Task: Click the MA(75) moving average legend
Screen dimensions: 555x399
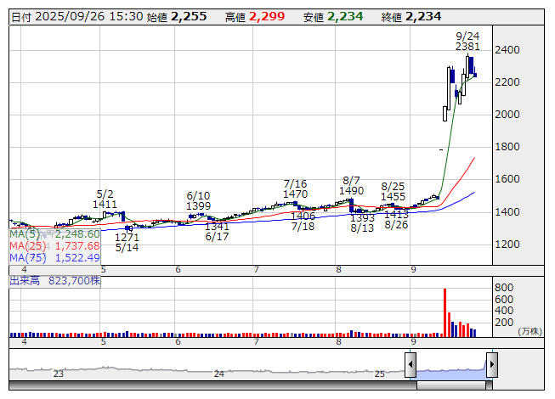Action: click(55, 257)
